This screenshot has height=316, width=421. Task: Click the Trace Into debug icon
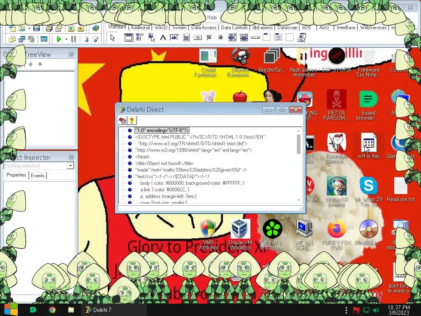tap(86, 39)
